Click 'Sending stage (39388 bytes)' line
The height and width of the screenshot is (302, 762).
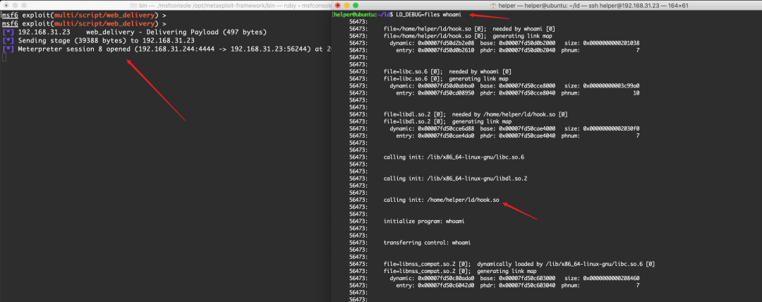pos(98,41)
